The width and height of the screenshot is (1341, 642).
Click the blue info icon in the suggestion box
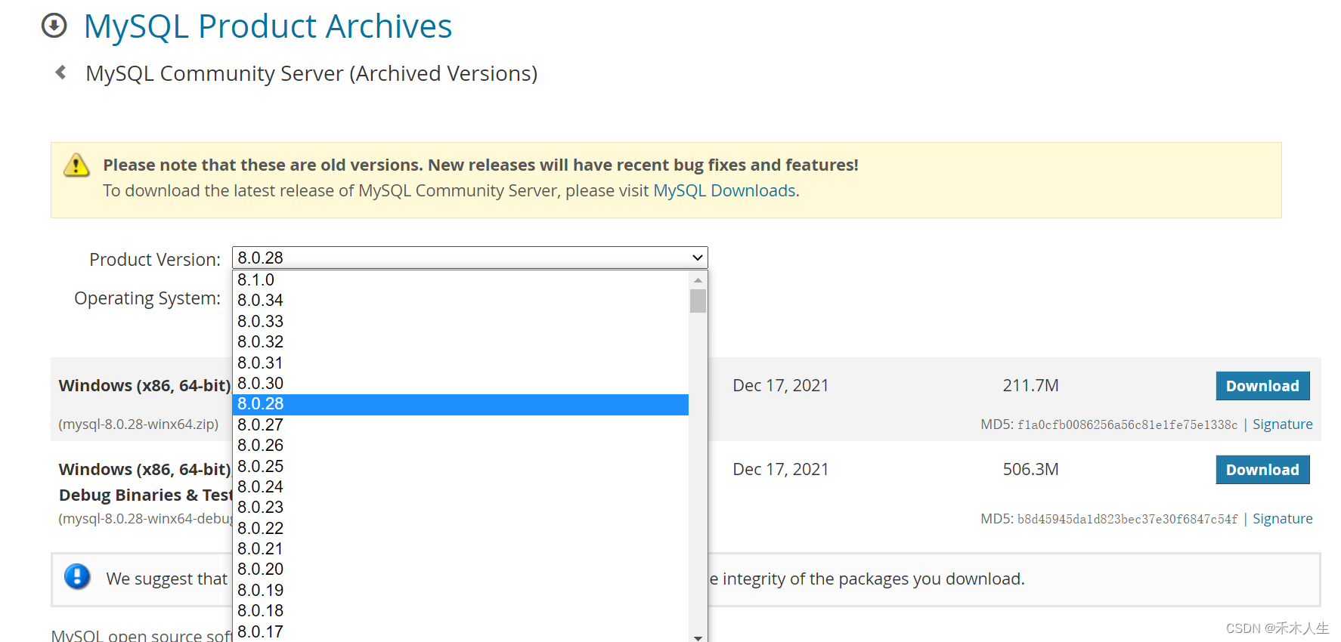tap(78, 577)
